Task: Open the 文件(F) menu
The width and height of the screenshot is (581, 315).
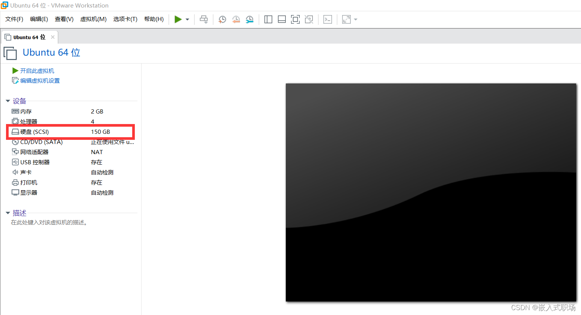Action: 14,19
